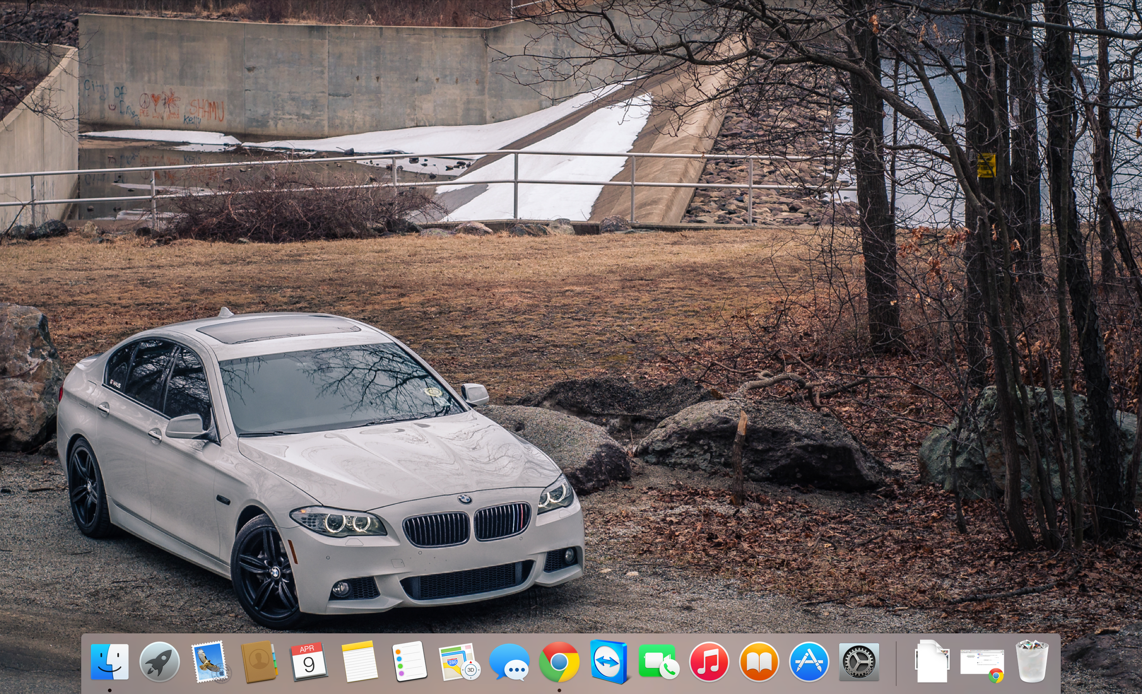Image resolution: width=1142 pixels, height=694 pixels.
Task: Open the yellow Notes app
Action: pos(359,661)
